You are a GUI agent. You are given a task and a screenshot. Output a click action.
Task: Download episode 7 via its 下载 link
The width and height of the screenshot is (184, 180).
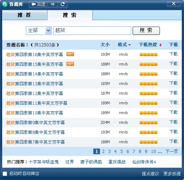click(173, 141)
